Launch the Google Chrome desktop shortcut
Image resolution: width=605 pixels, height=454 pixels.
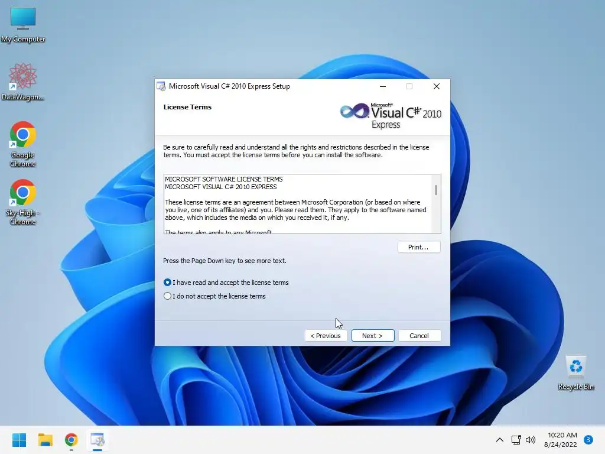[x=23, y=144]
